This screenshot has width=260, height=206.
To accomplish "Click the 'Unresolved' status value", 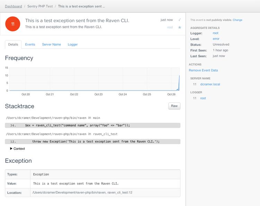I will (x=221, y=45).
